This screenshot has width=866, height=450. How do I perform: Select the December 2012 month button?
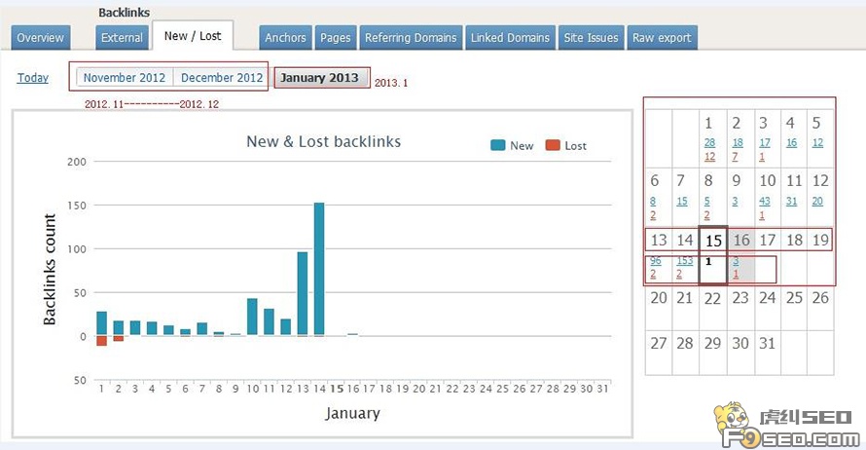(222, 78)
